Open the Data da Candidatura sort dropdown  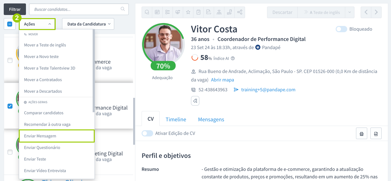(88, 24)
